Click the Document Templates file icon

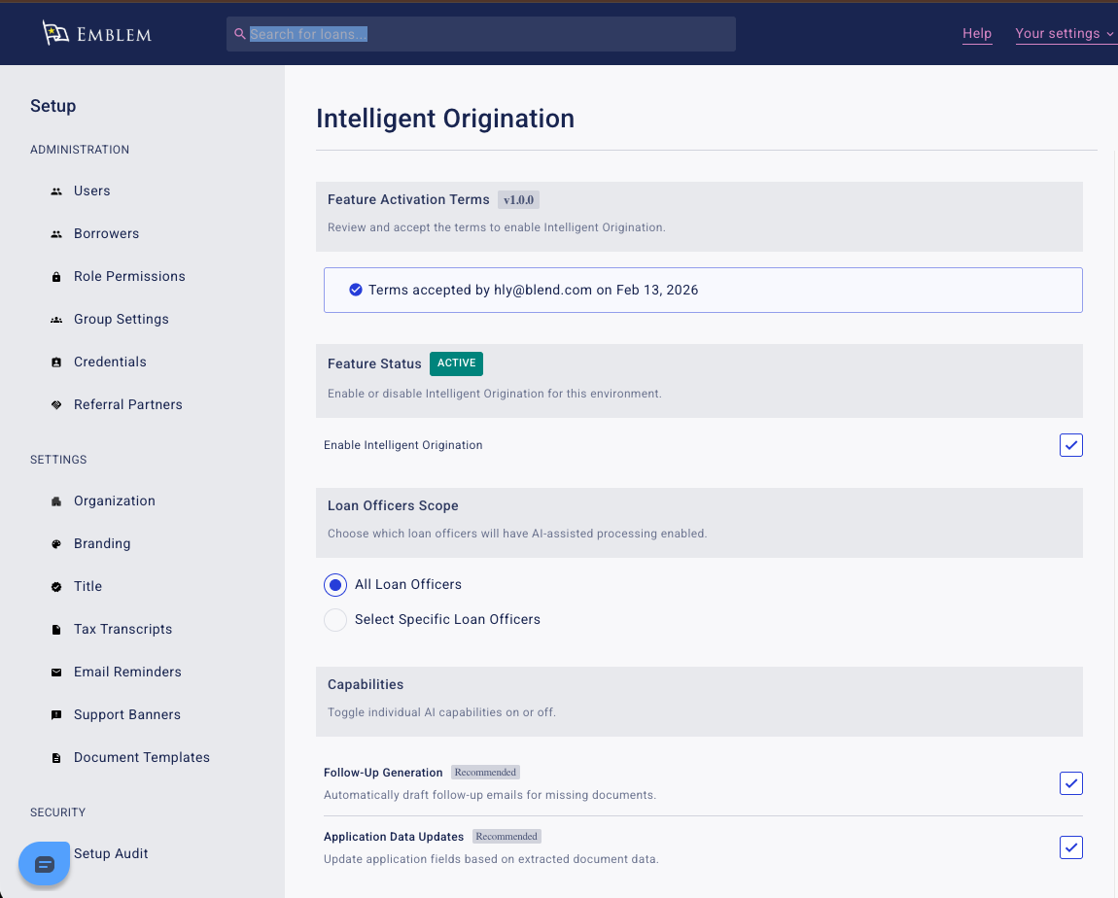pyautogui.click(x=56, y=758)
